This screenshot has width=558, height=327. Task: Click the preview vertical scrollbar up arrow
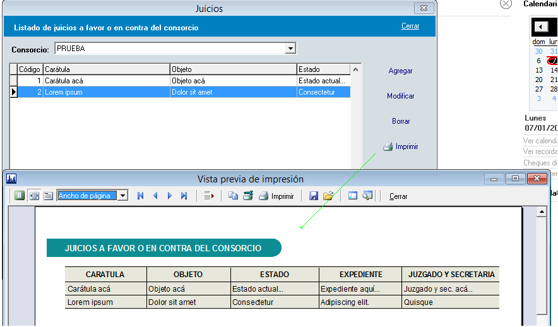542,212
